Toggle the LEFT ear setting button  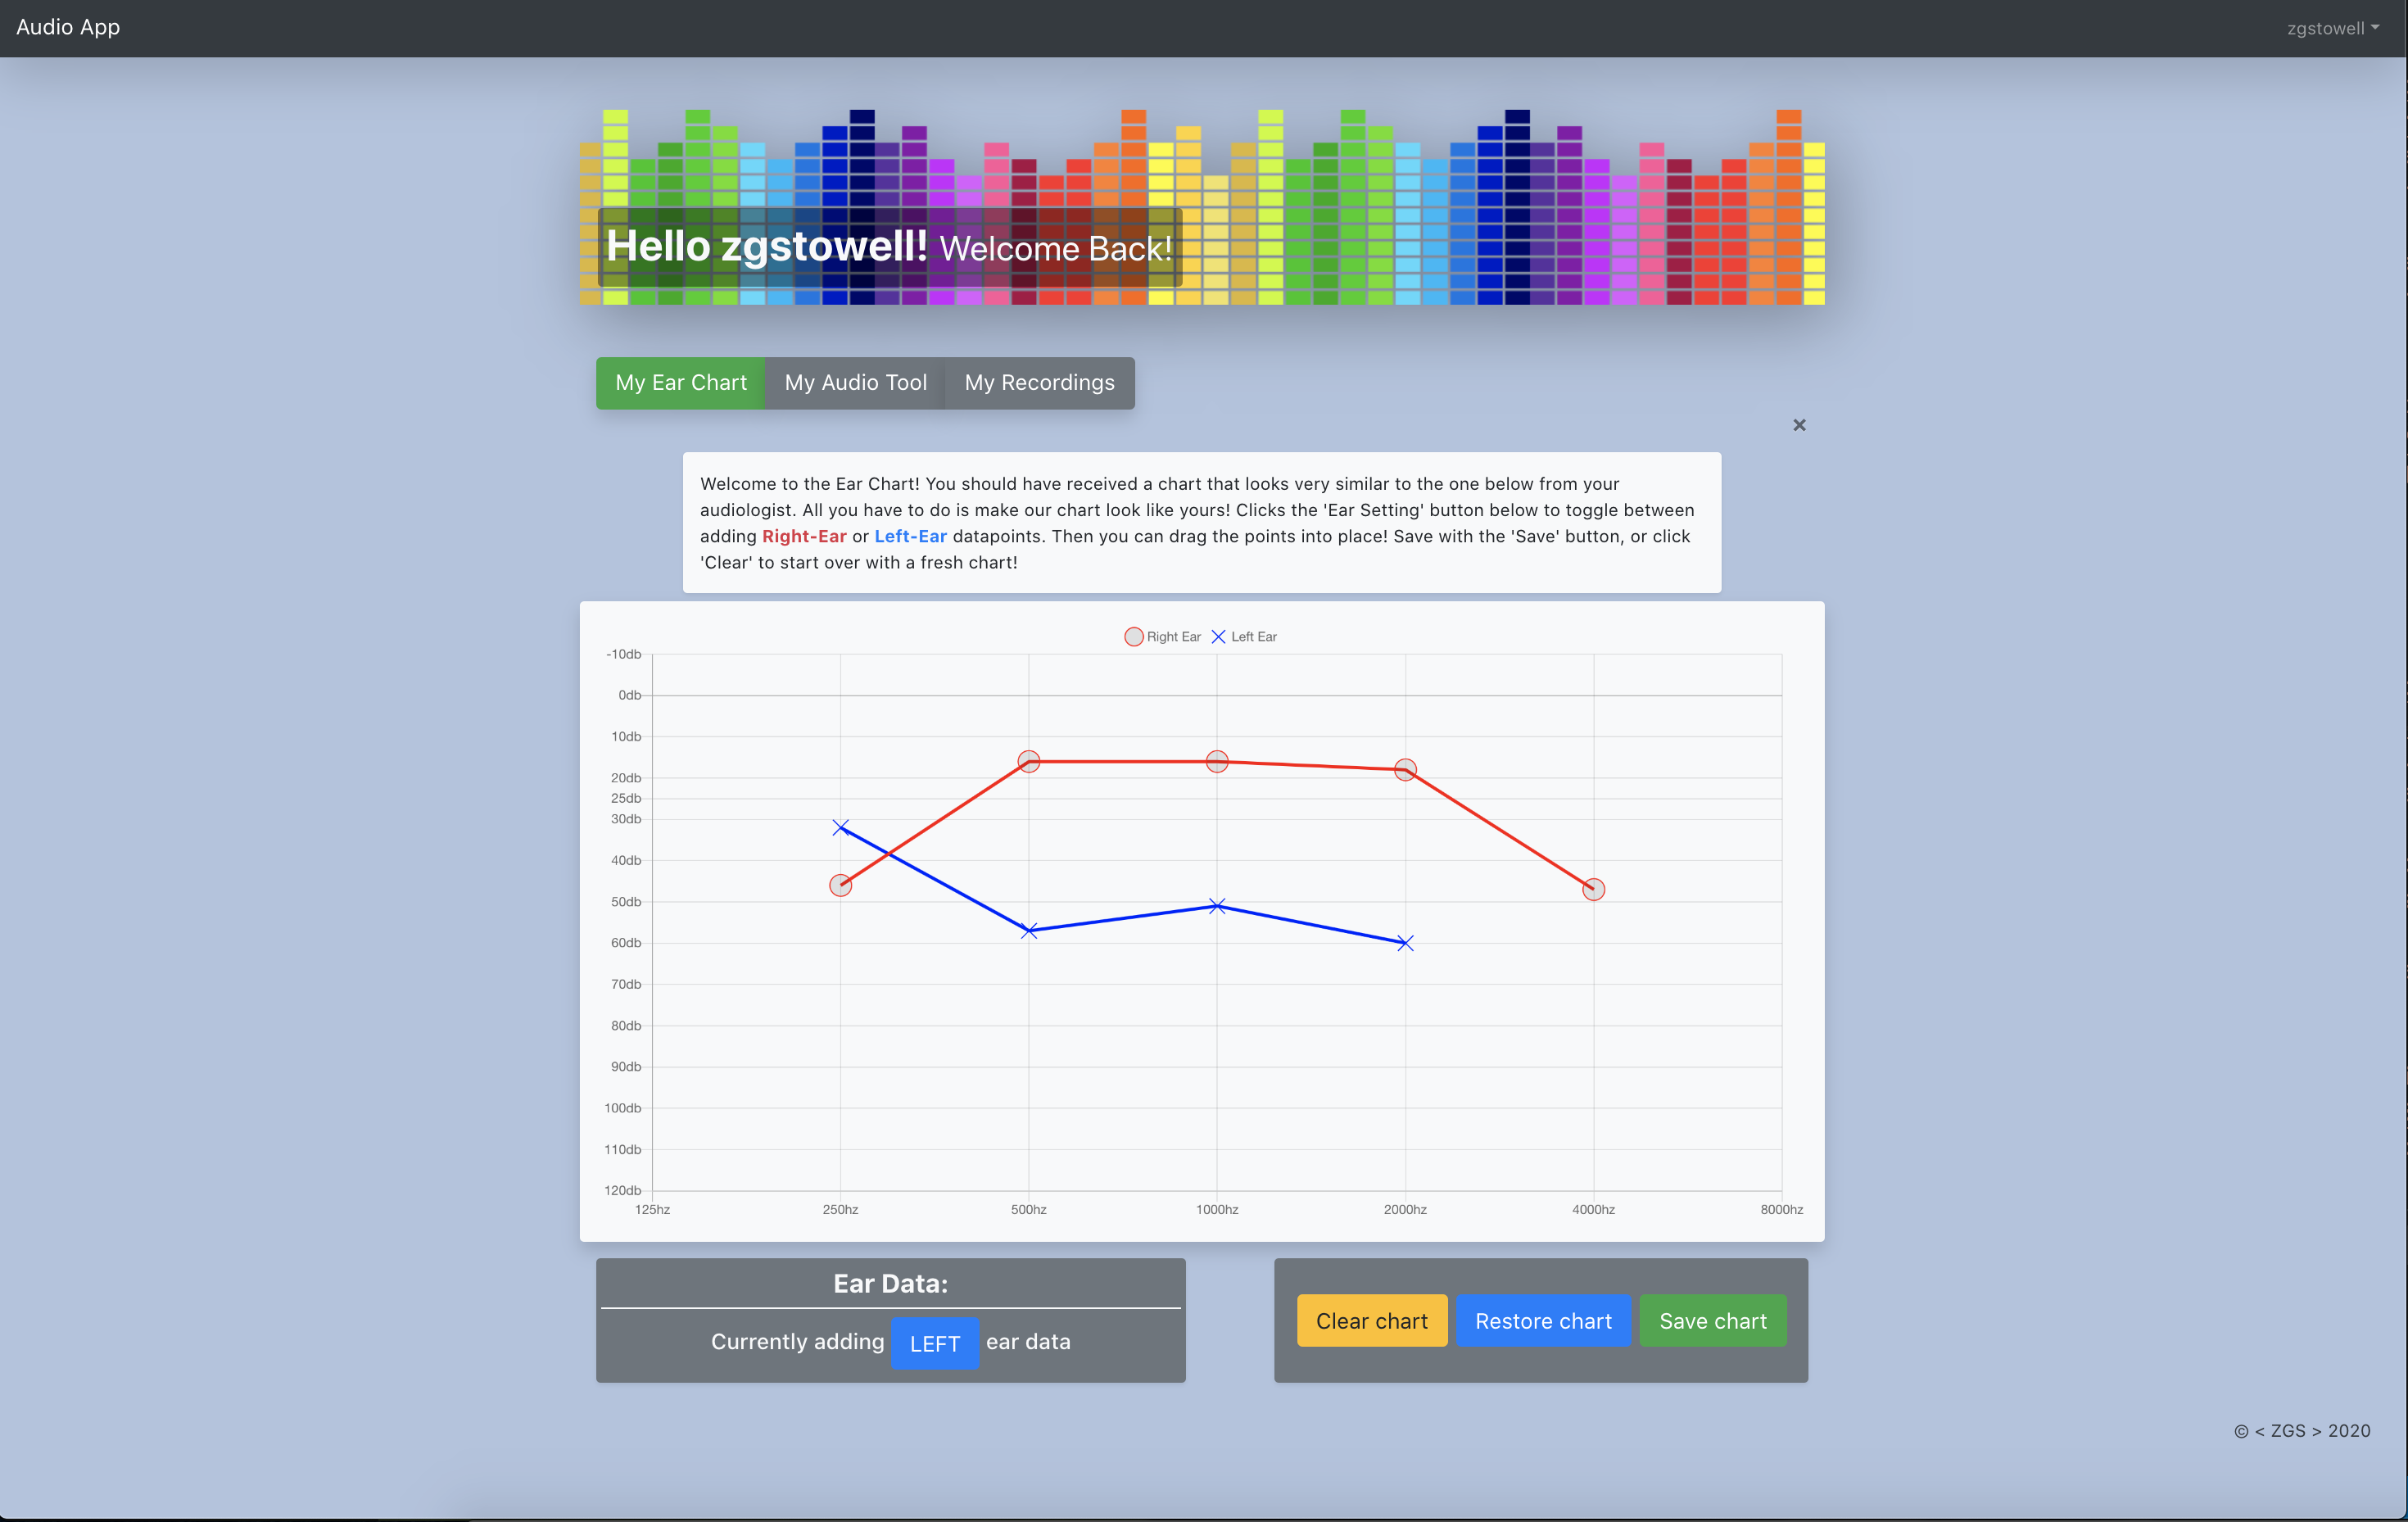(934, 1344)
